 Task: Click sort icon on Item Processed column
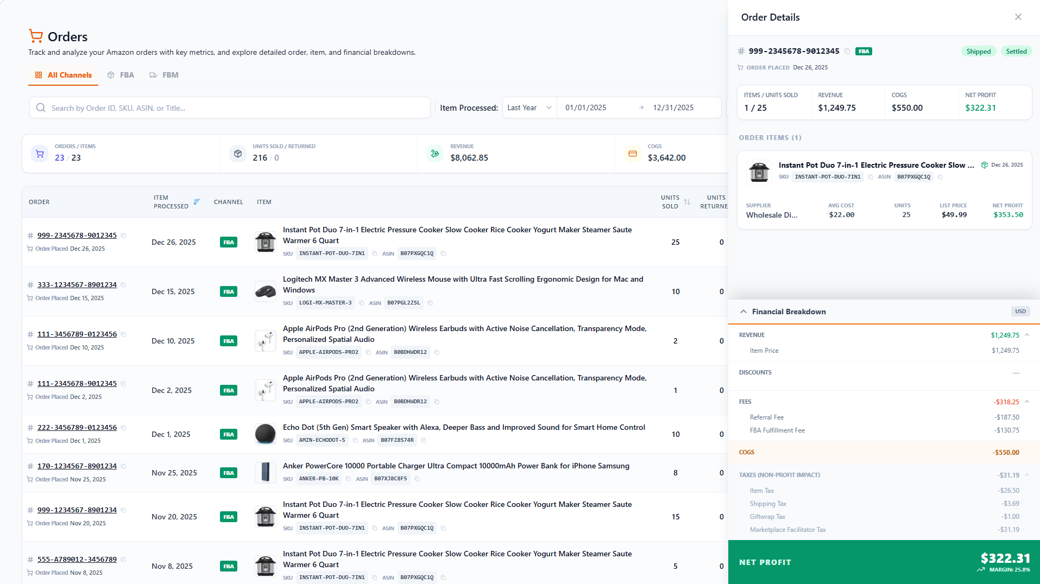click(197, 202)
